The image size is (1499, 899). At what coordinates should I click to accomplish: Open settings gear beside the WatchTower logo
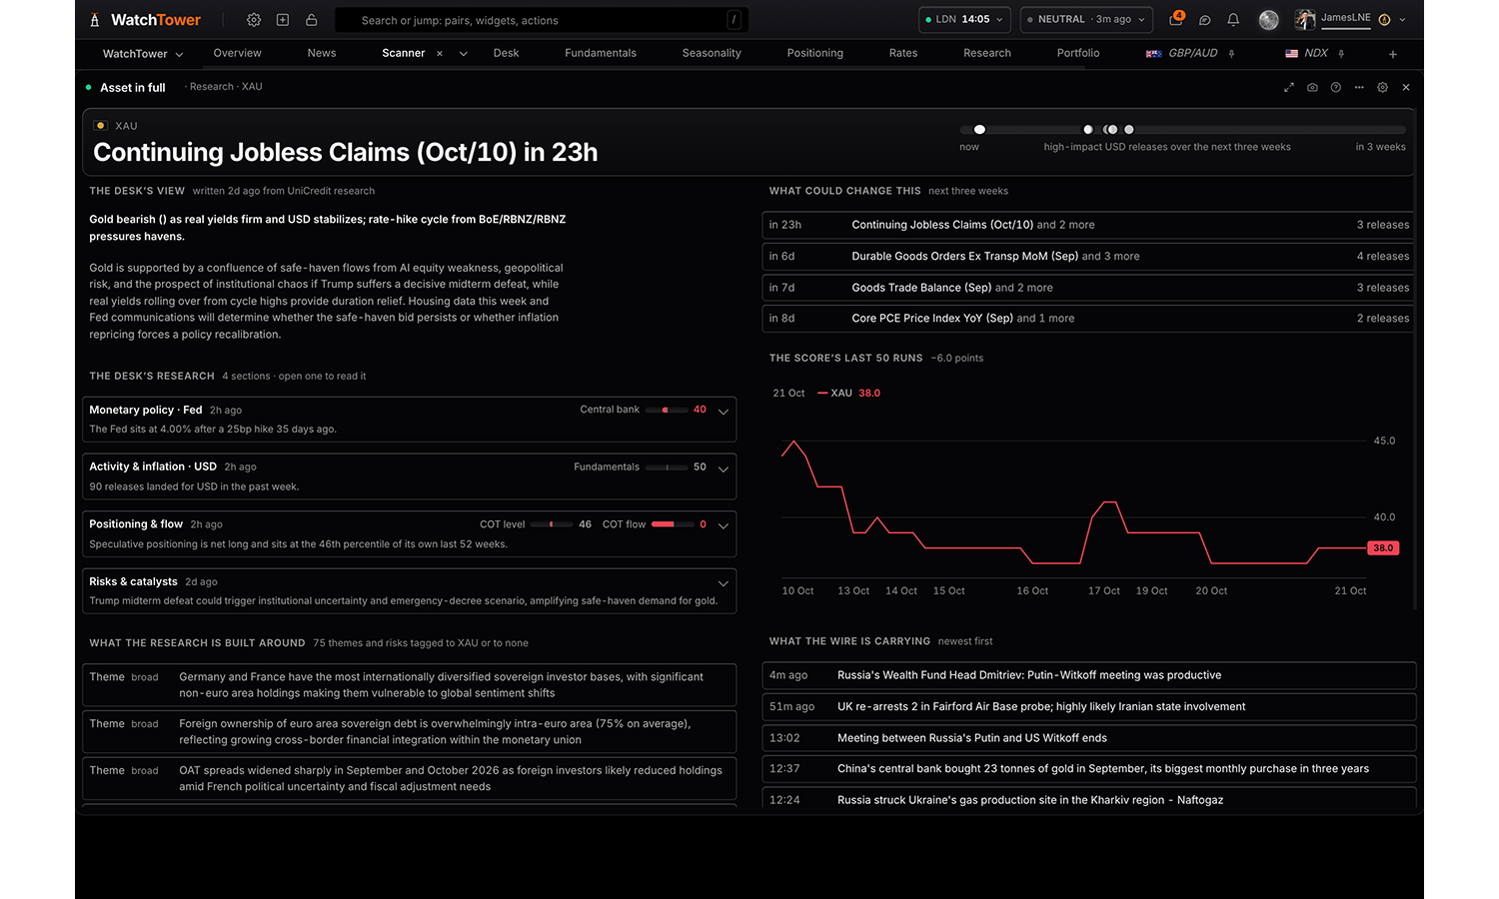(254, 20)
